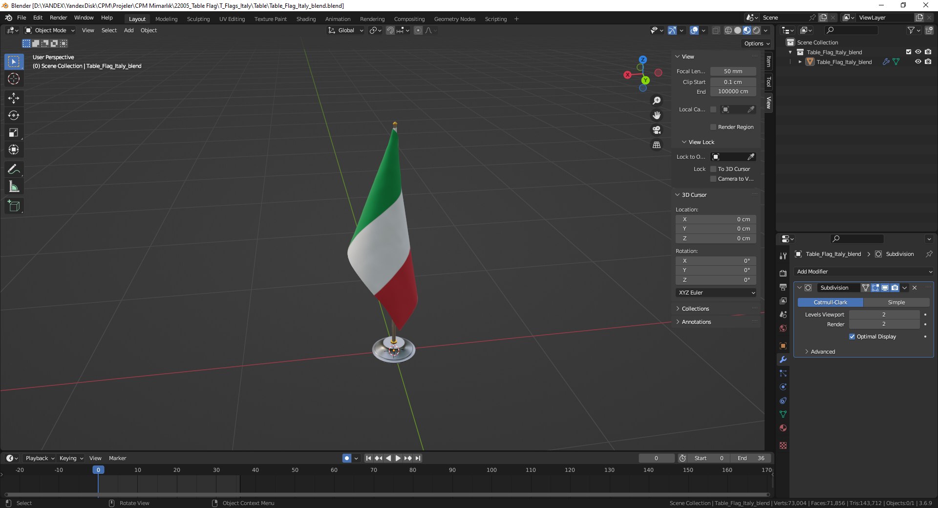938x508 pixels.
Task: Click the Catmull-Clark button
Action: click(831, 302)
